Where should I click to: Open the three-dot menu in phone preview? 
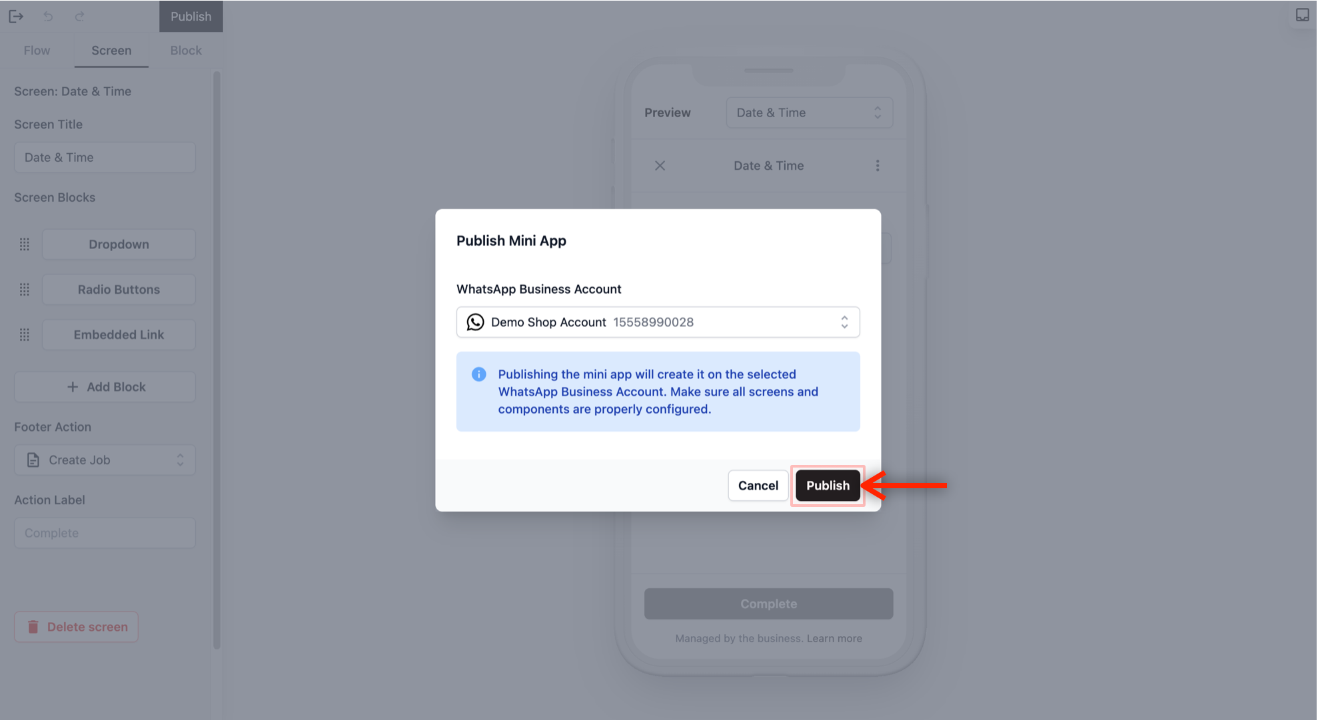tap(878, 166)
